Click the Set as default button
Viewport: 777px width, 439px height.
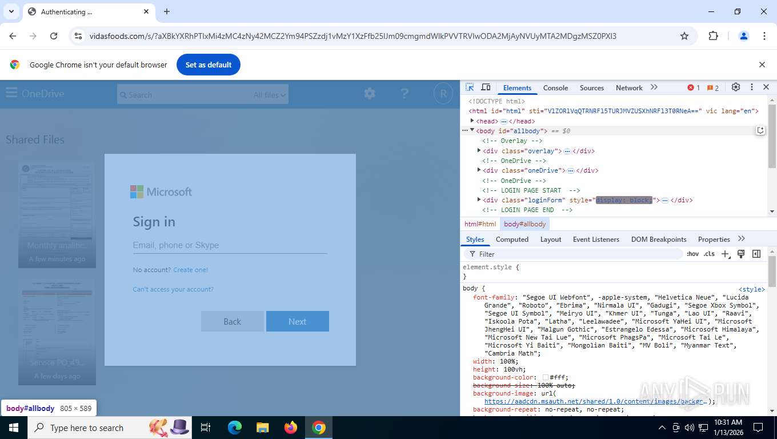[x=209, y=65]
